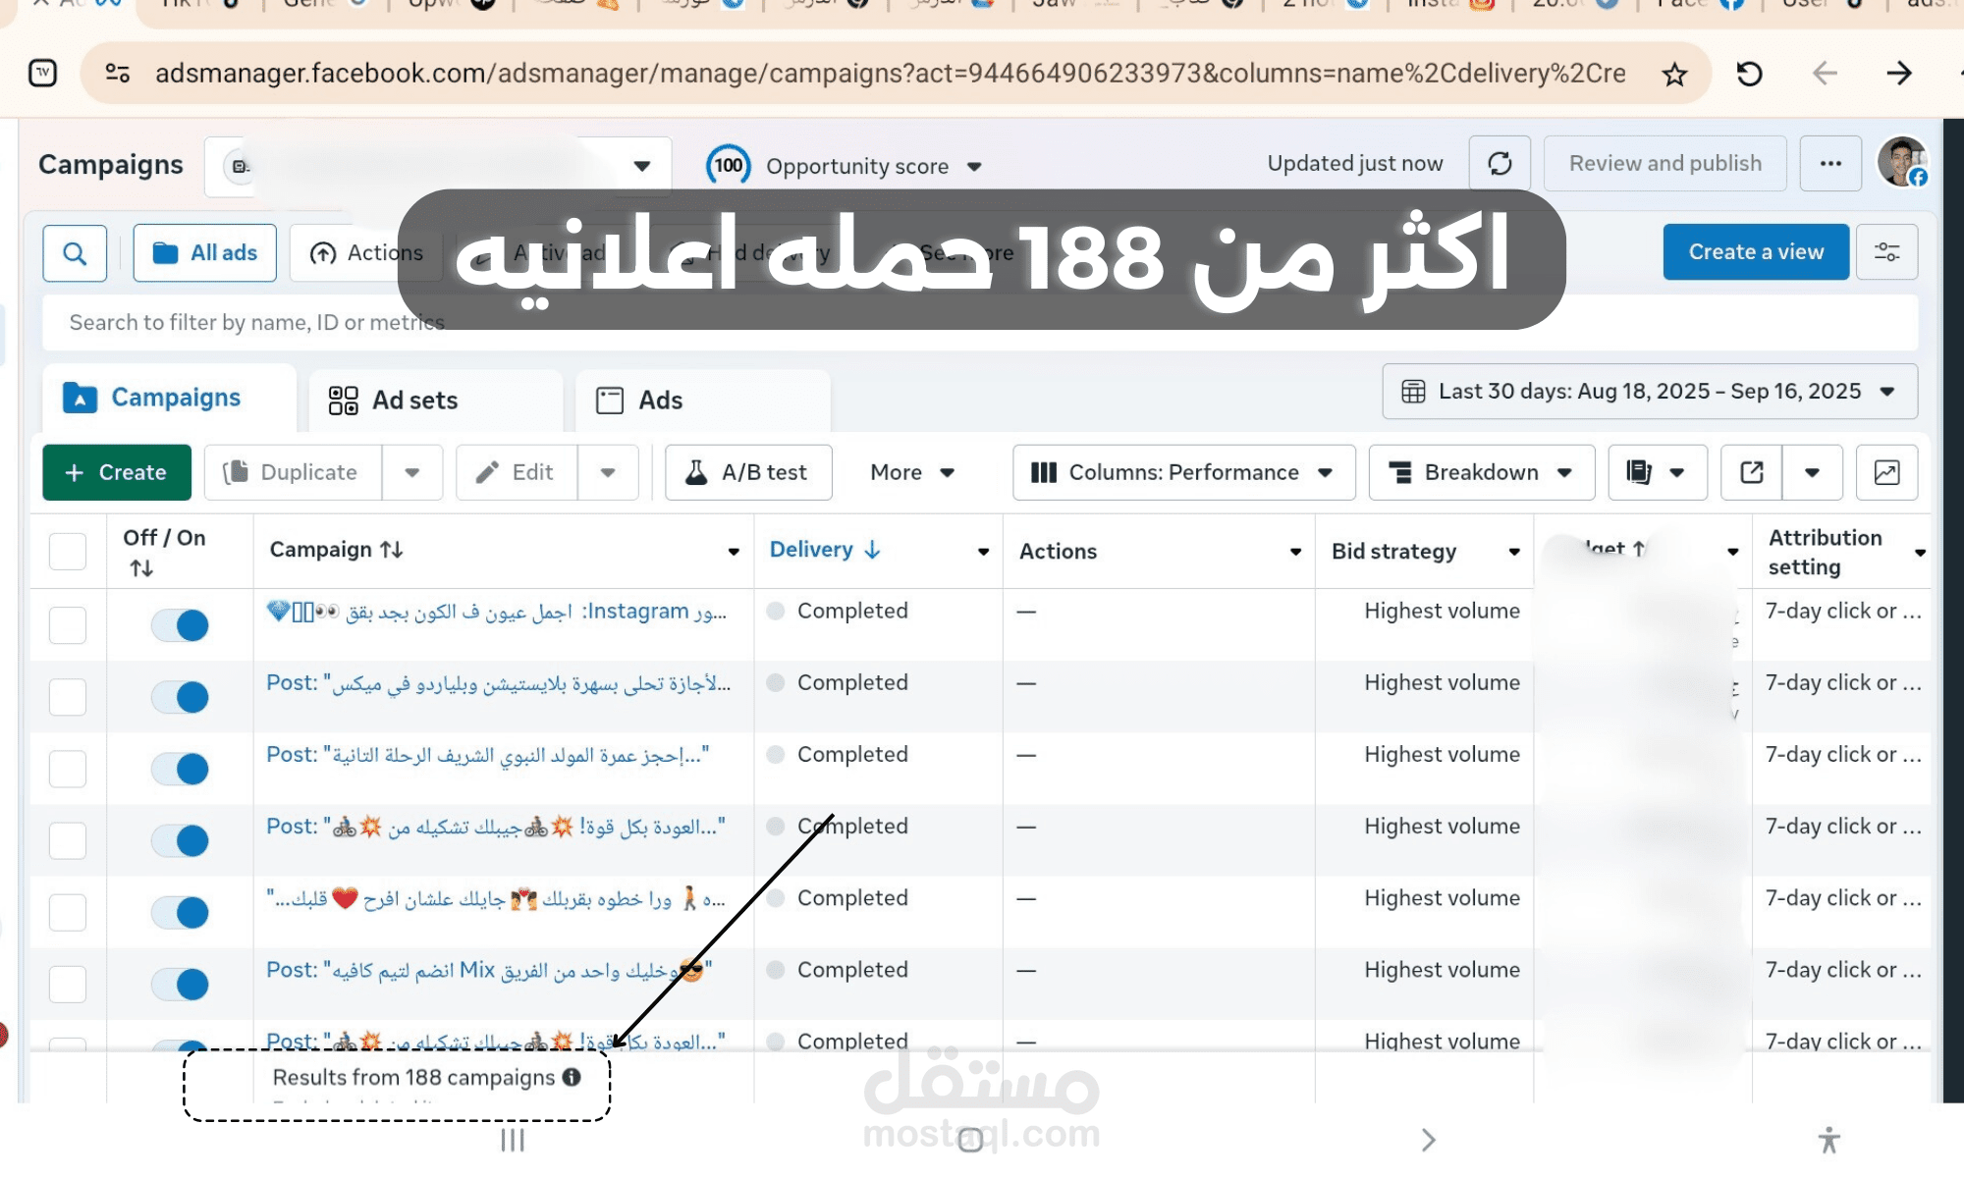Expand the More dropdown menu
This screenshot has height=1178, width=1964.
pos(912,472)
